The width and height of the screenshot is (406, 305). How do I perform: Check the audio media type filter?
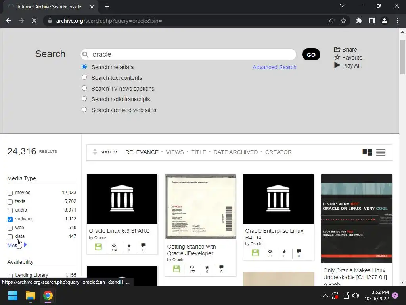point(10,210)
